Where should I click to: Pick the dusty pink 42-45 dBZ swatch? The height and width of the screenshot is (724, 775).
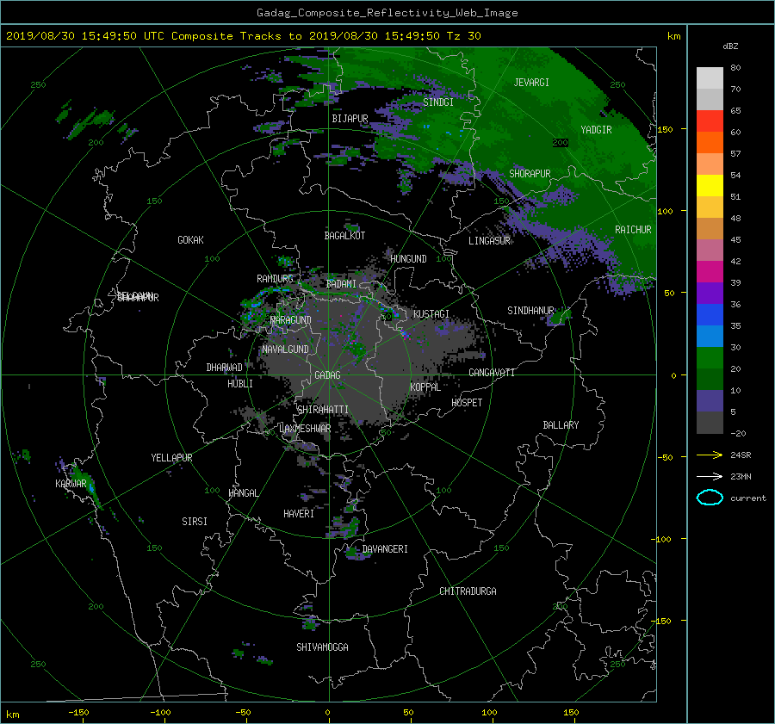[710, 251]
